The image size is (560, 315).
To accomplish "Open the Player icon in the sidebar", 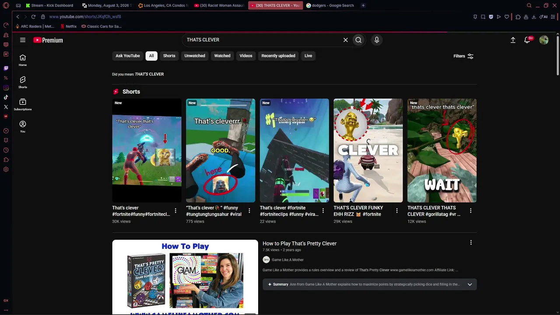I will click(6, 131).
